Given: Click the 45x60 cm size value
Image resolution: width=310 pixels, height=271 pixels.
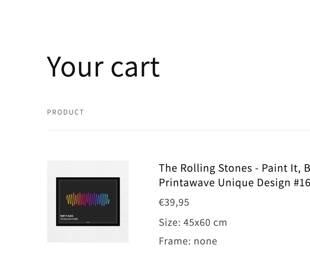Looking at the screenshot, I should [x=205, y=222].
